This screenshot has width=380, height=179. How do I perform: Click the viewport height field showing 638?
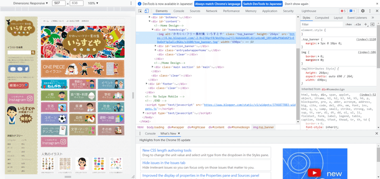click(x=76, y=3)
